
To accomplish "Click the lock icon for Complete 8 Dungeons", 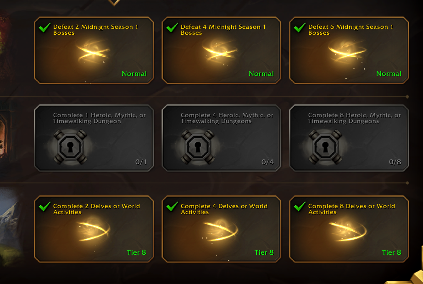I will [x=325, y=147].
